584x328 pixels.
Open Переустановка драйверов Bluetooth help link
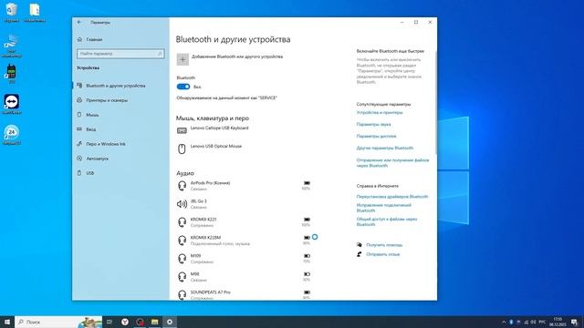[x=392, y=197]
